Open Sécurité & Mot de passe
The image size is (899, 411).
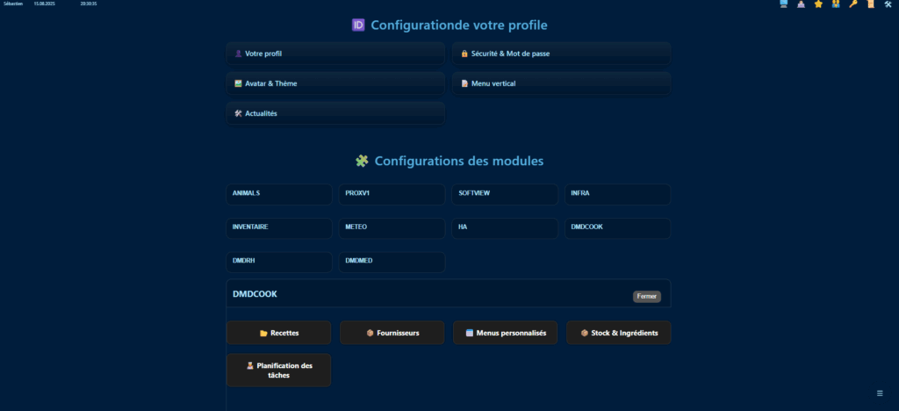(561, 54)
